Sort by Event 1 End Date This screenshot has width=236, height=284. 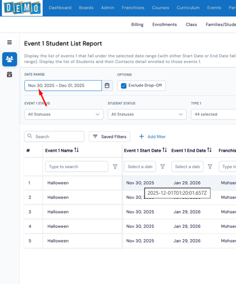pyautogui.click(x=209, y=150)
